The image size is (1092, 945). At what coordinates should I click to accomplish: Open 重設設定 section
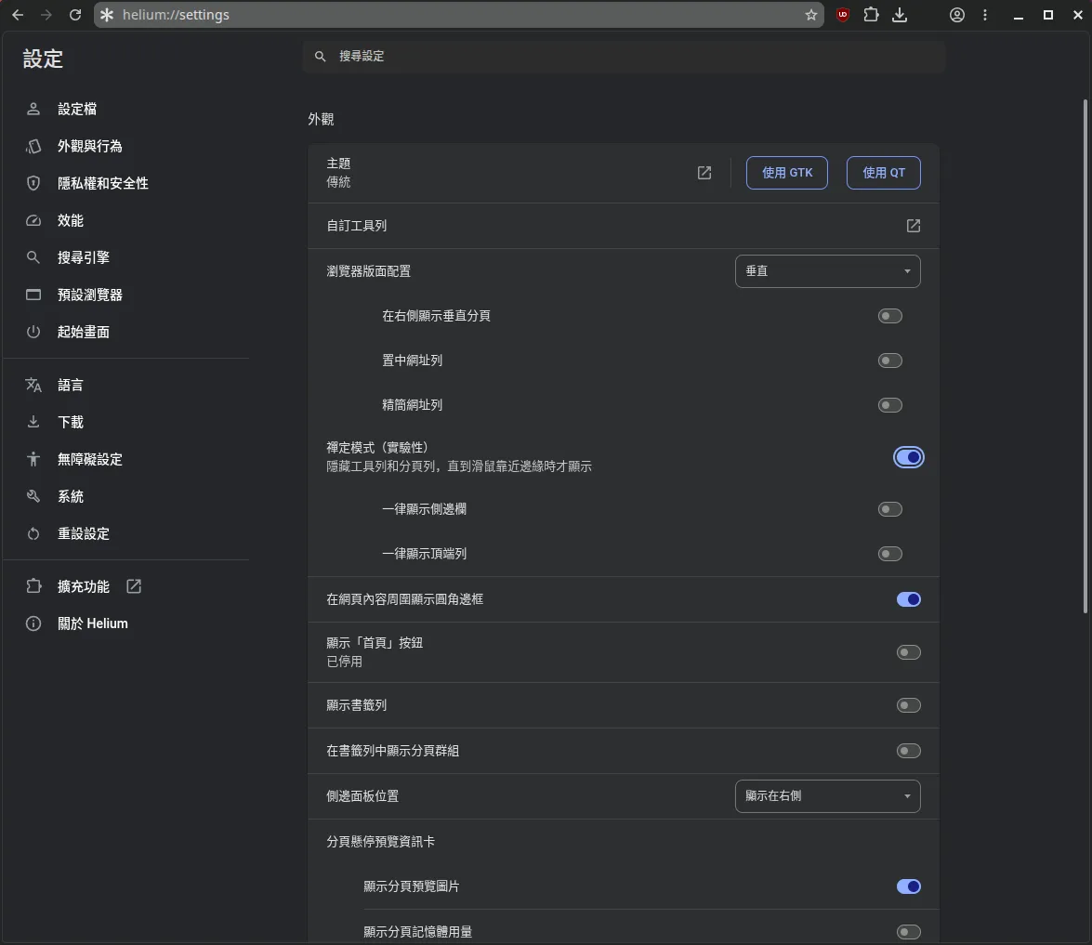click(83, 533)
